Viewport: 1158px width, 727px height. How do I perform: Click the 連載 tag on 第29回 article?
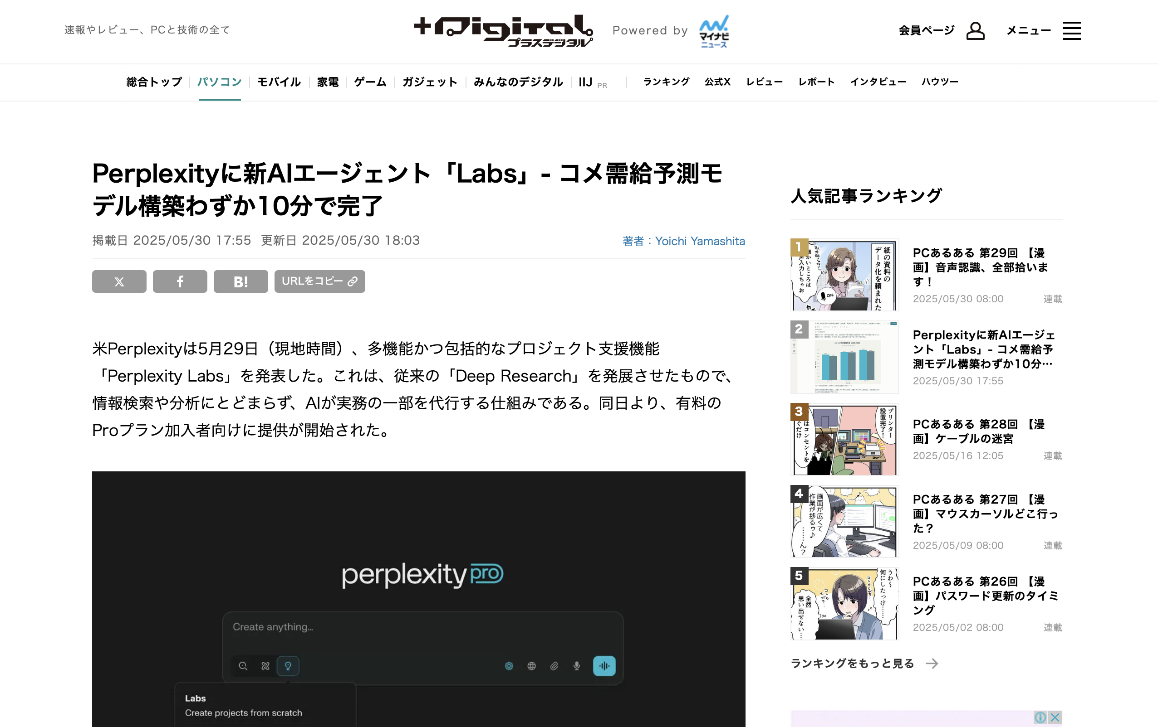(1052, 299)
